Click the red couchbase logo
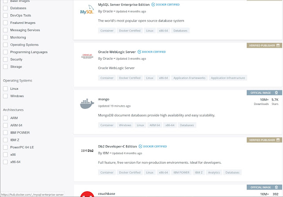Viewport: 283px width, 197px height. [x=87, y=194]
